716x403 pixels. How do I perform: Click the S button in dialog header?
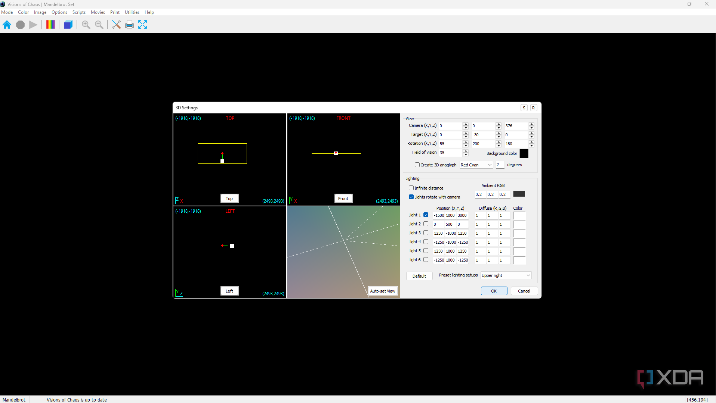pos(524,108)
